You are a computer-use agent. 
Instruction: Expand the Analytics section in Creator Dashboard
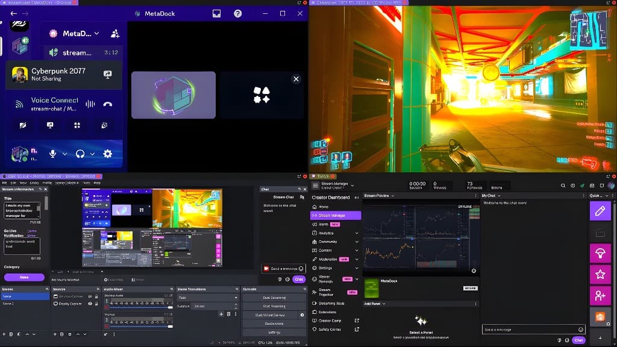pyautogui.click(x=357, y=233)
